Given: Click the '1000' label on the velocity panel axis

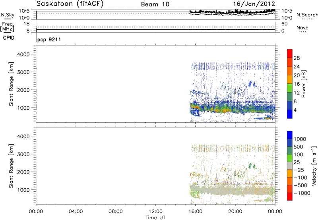Looking at the screenshot, I should 23,190.
